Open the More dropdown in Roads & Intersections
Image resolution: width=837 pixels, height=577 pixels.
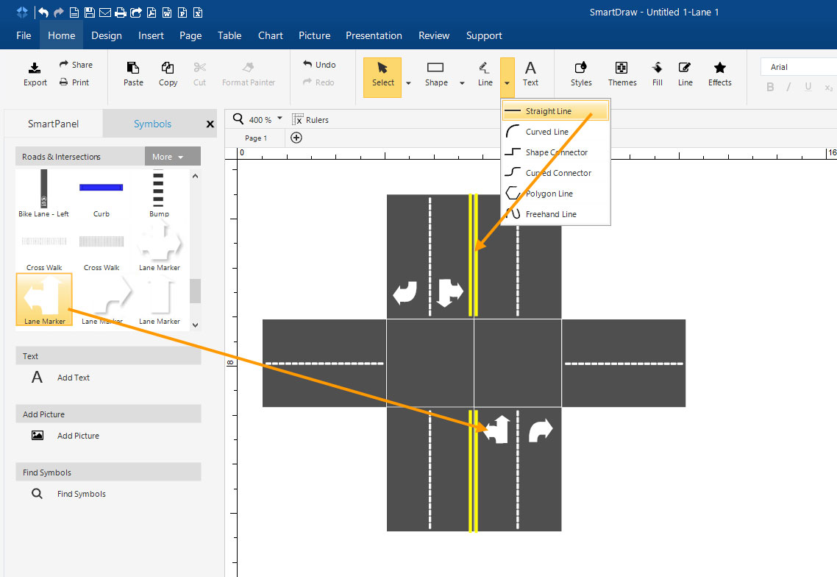coord(172,157)
